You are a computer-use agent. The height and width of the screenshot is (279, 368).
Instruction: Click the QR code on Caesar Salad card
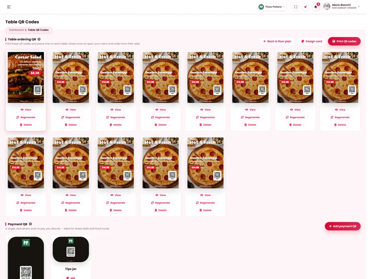[38, 90]
